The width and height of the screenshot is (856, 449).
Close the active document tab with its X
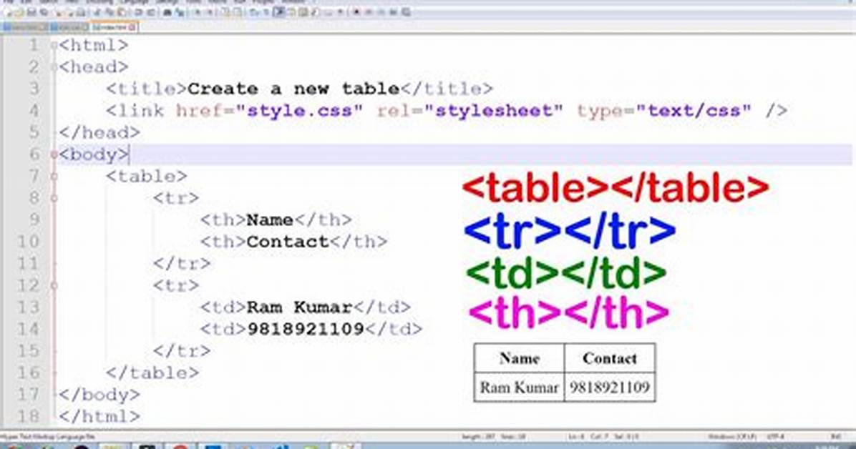[x=132, y=27]
